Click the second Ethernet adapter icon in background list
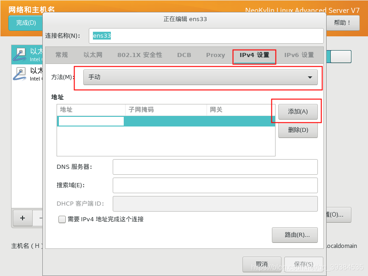 [20, 74]
